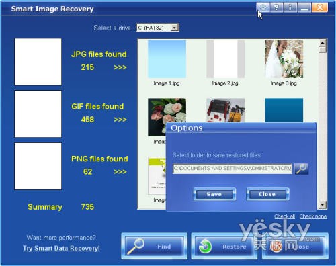The height and width of the screenshot is (266, 336).
Task: Save the Options dialog settings
Action: pyautogui.click(x=214, y=194)
